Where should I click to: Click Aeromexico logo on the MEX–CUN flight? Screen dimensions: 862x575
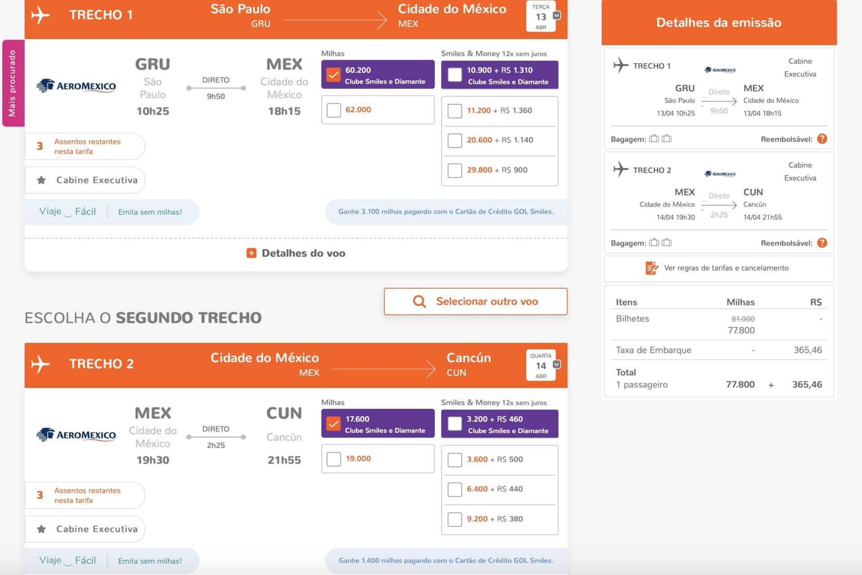(x=76, y=435)
